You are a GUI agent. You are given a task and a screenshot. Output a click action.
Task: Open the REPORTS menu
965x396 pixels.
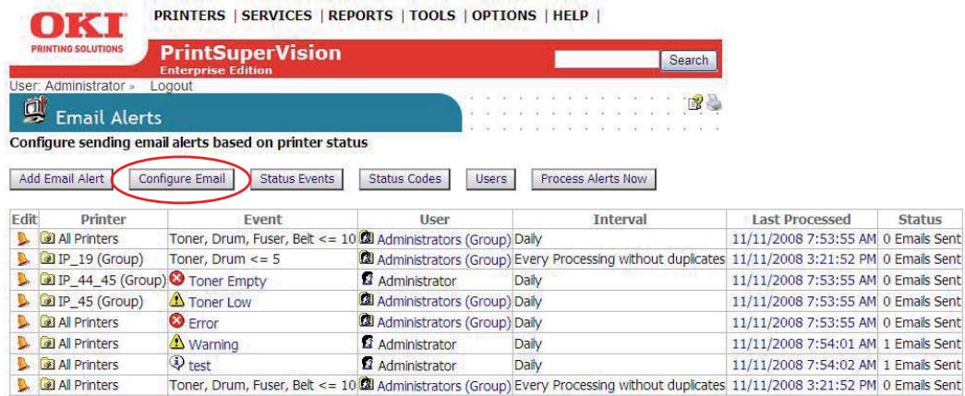tap(360, 16)
